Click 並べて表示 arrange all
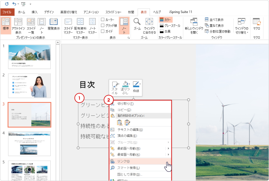This screenshot has width=269, height=181. 214,20
